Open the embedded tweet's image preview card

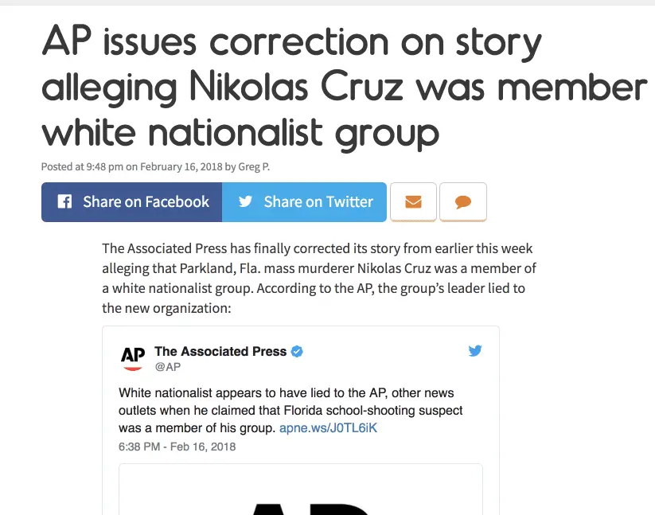click(301, 489)
